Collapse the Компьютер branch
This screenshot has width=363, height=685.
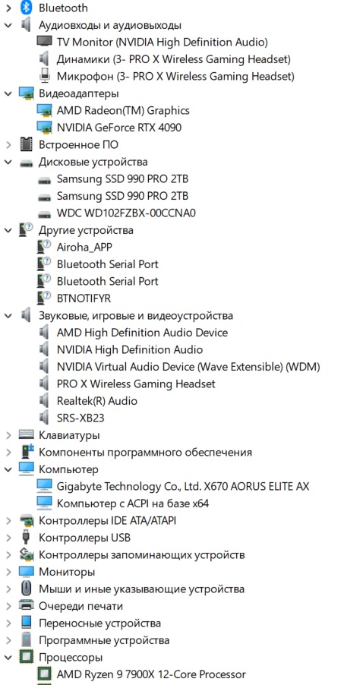8,469
